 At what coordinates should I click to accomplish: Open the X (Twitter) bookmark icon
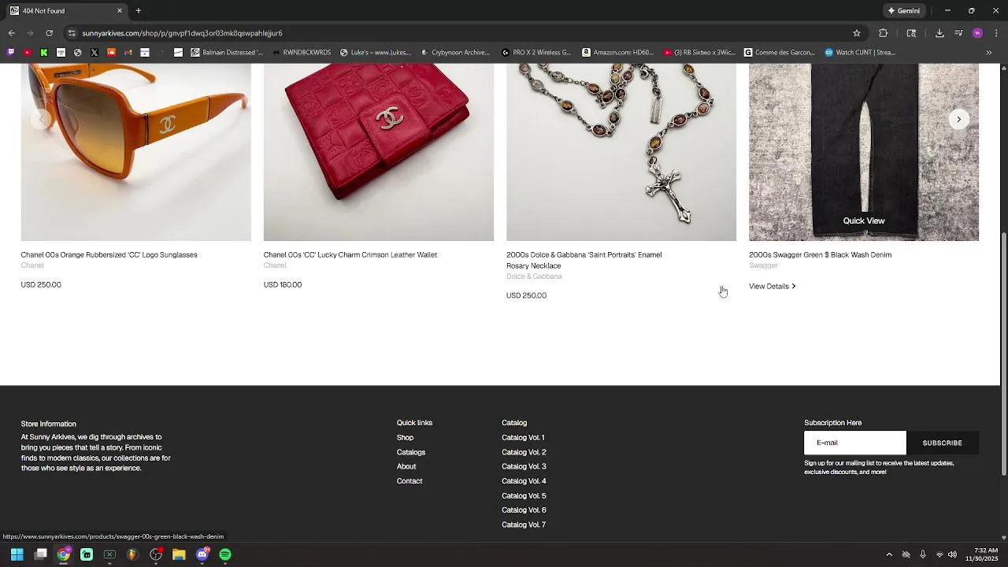coord(94,53)
